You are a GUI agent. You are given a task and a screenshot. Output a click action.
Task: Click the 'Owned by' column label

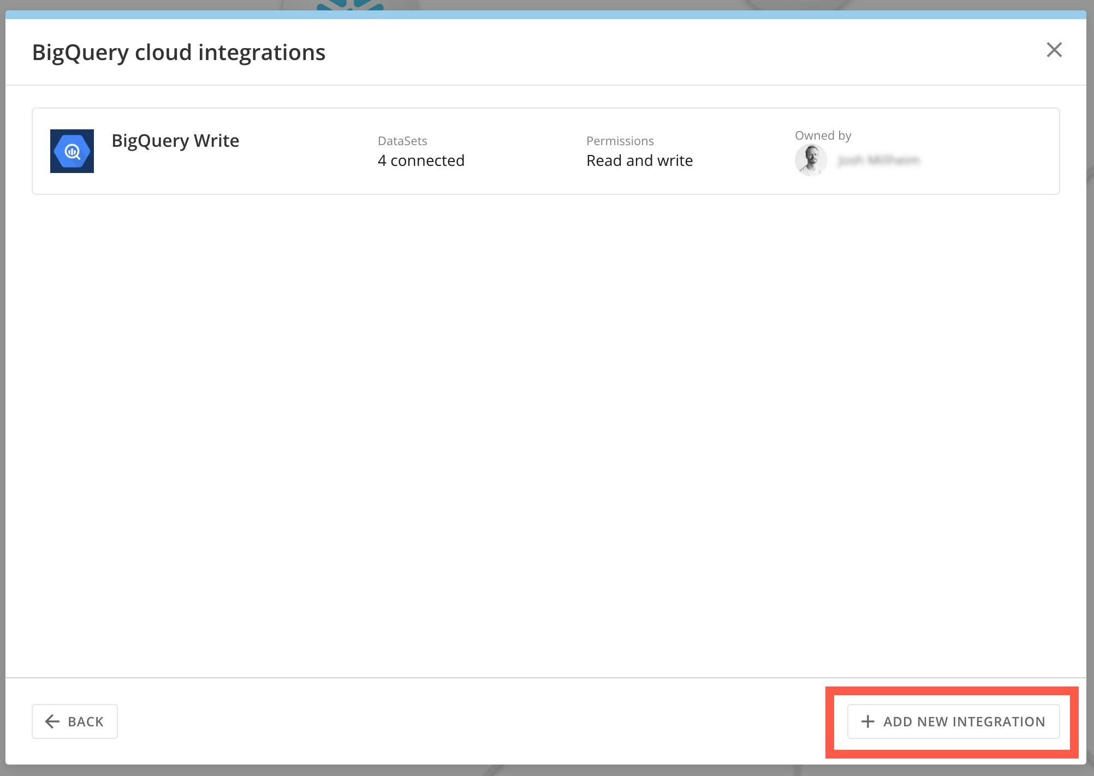coord(823,135)
